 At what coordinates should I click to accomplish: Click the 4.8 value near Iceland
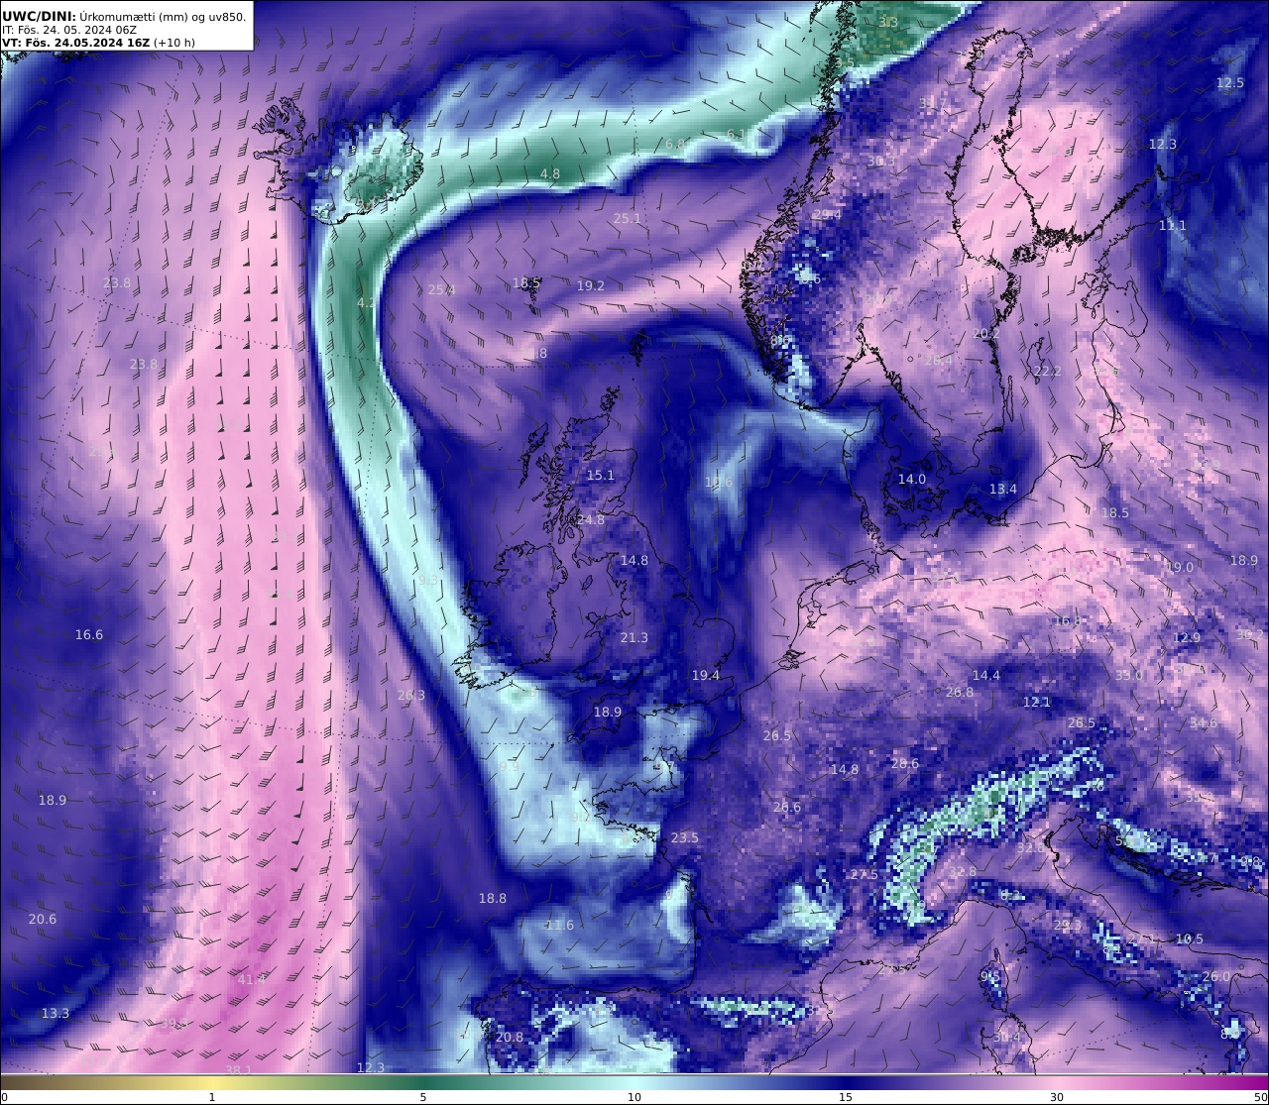coord(550,174)
